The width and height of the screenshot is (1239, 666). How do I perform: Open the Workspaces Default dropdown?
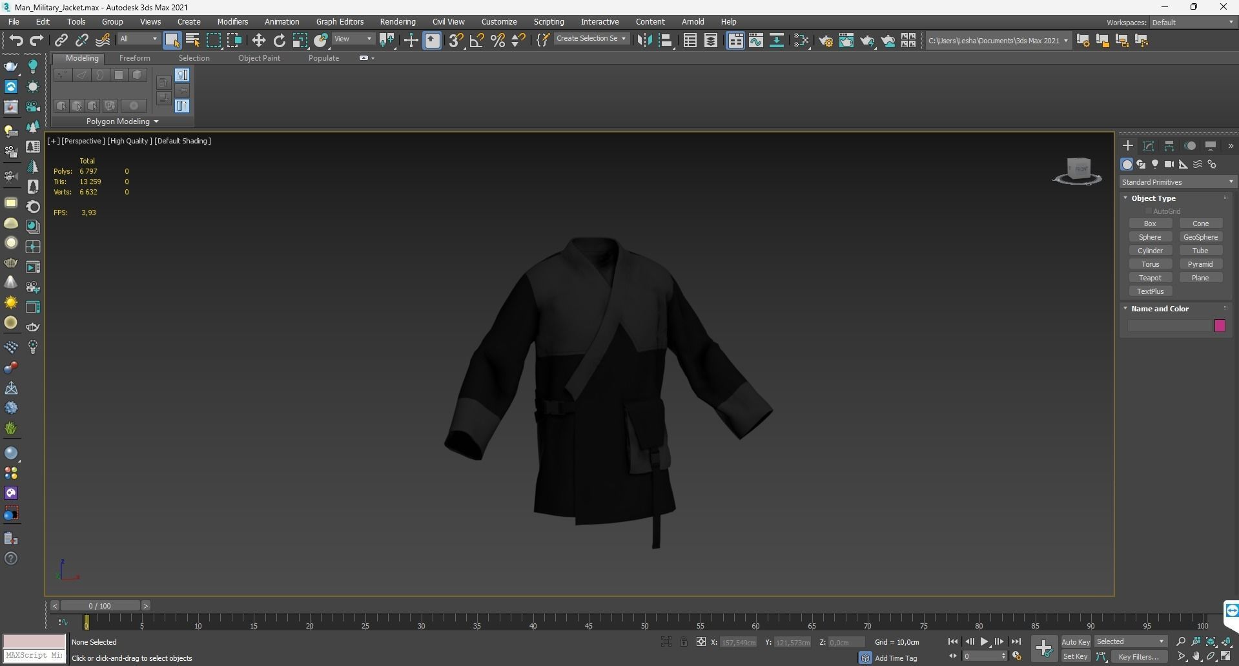point(1193,23)
